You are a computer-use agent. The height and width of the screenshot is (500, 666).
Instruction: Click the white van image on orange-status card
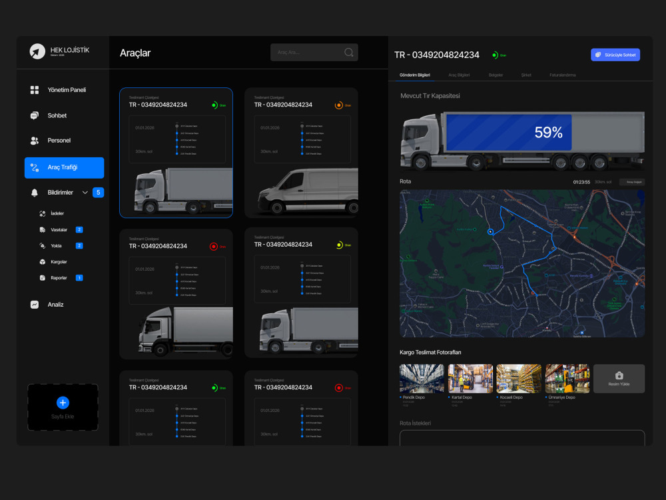tap(308, 191)
